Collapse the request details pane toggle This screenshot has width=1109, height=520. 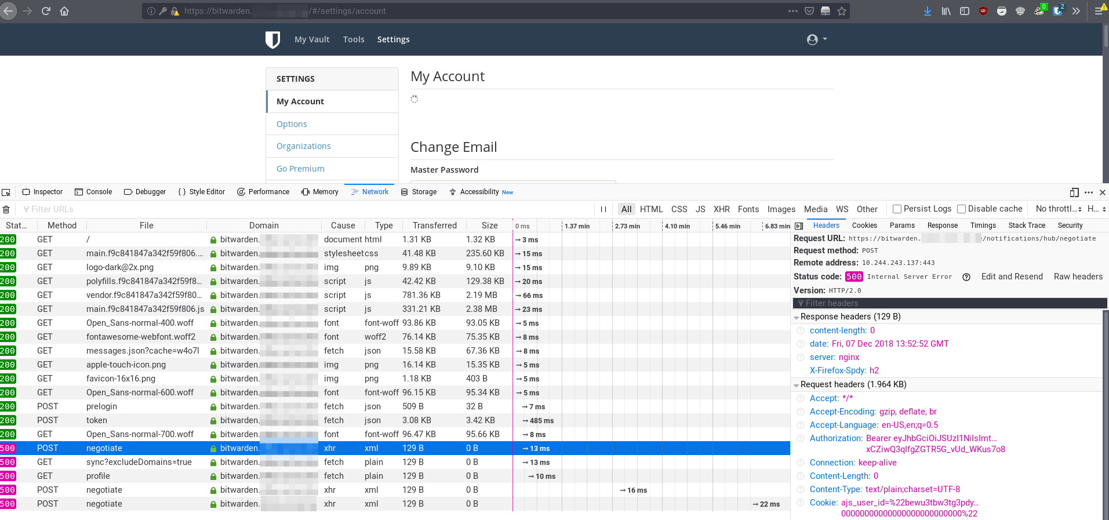click(x=799, y=226)
